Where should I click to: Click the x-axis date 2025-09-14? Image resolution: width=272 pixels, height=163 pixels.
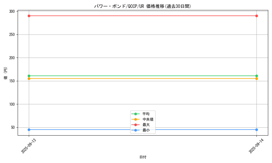pyautogui.click(x=256, y=146)
